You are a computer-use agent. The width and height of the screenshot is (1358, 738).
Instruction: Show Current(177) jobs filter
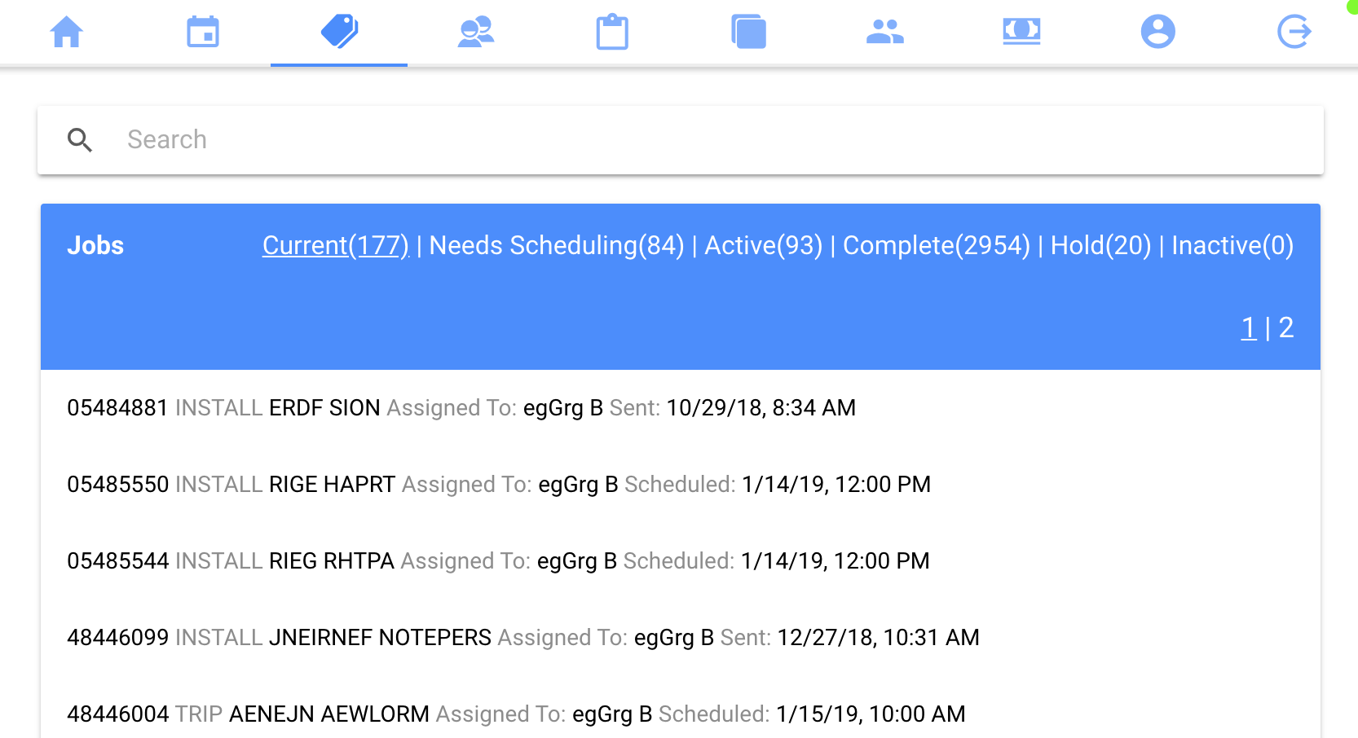click(x=335, y=245)
